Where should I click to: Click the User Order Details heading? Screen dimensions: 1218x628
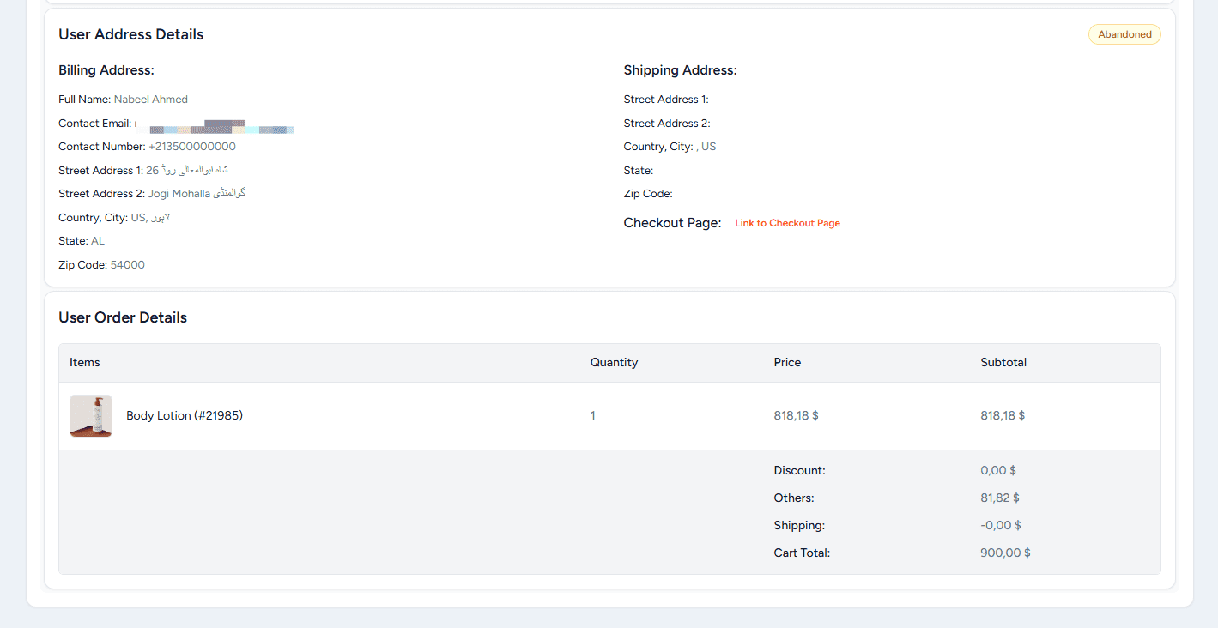click(123, 317)
